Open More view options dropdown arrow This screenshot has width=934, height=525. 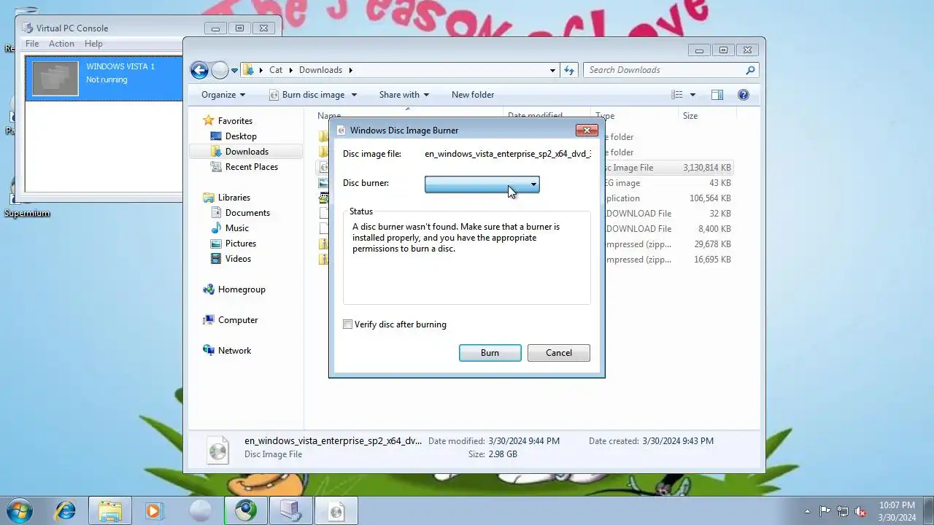(x=692, y=95)
